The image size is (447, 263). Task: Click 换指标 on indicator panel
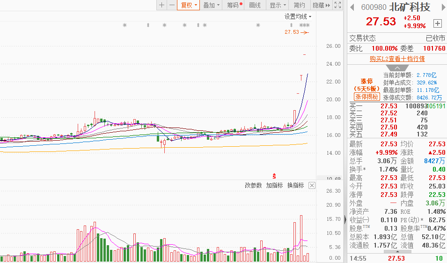click(x=295, y=185)
